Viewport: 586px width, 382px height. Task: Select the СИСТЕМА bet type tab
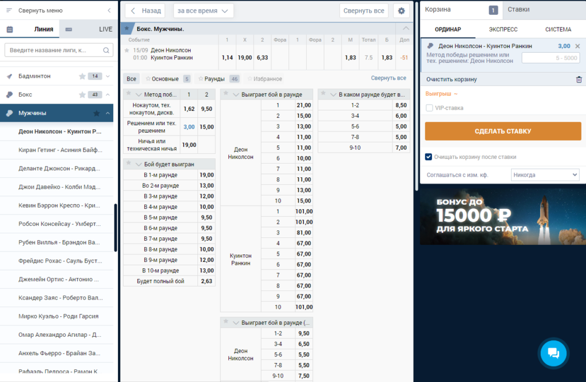click(558, 30)
